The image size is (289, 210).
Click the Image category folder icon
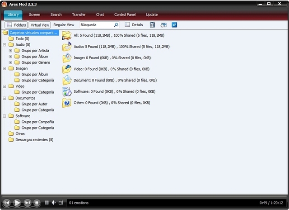point(66,58)
